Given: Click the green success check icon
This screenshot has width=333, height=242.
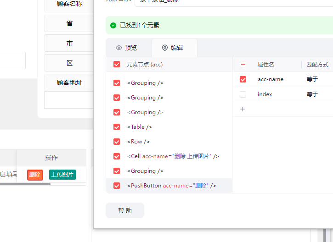Looking at the screenshot, I should [x=113, y=25].
